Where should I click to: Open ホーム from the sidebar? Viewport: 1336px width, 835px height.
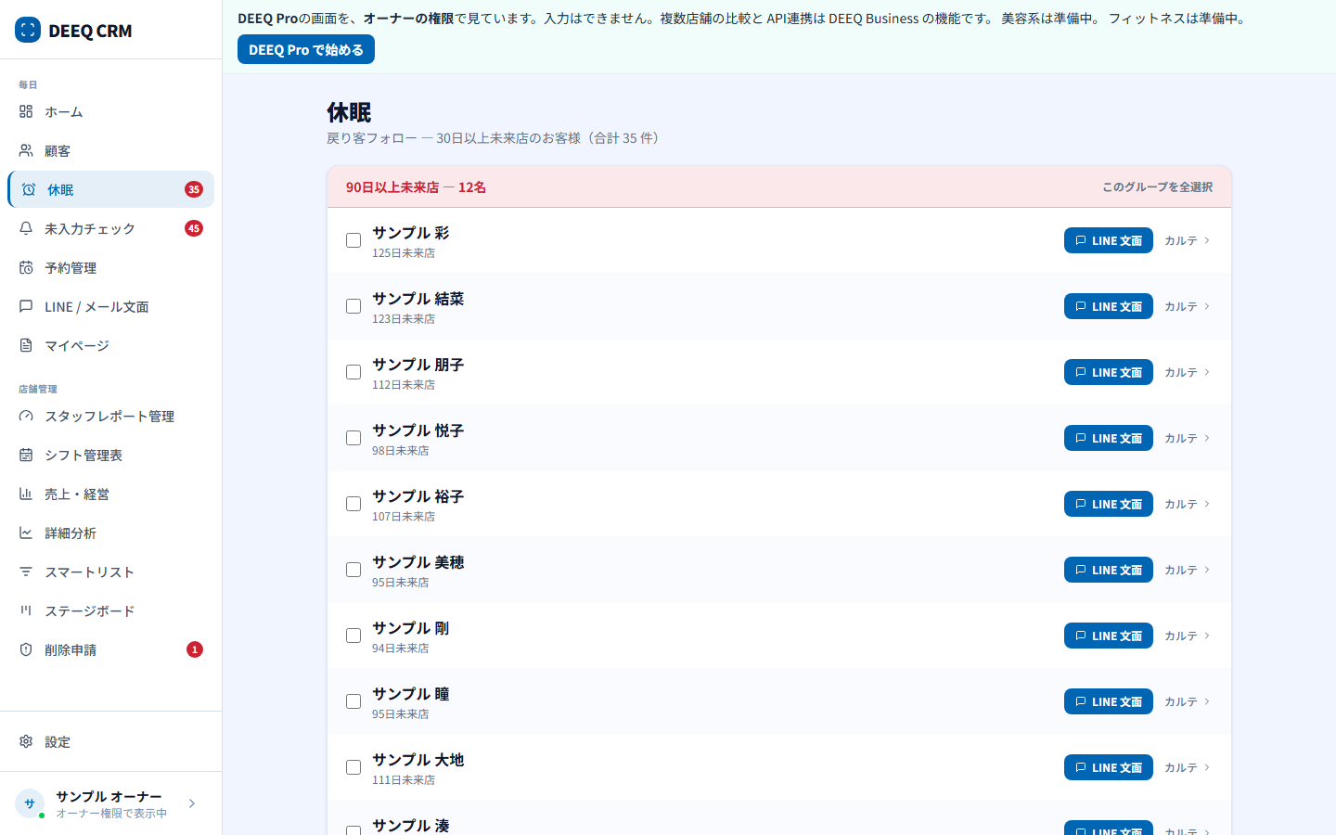coord(110,111)
